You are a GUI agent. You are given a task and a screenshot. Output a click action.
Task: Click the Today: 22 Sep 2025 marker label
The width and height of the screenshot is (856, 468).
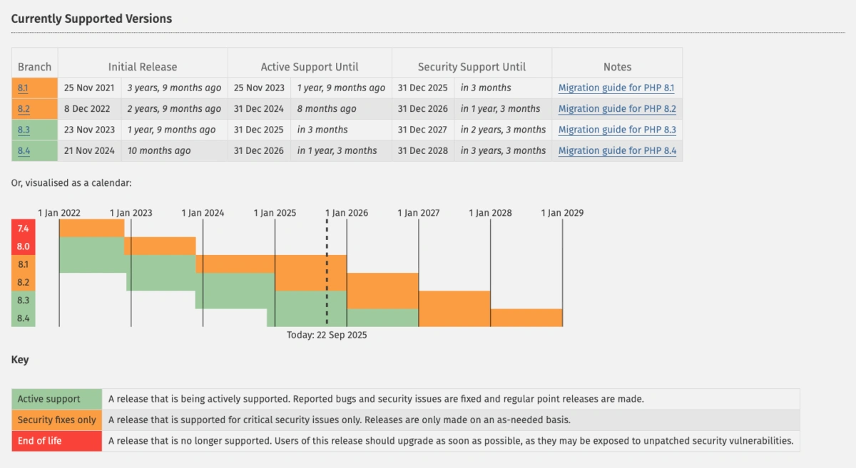point(327,335)
